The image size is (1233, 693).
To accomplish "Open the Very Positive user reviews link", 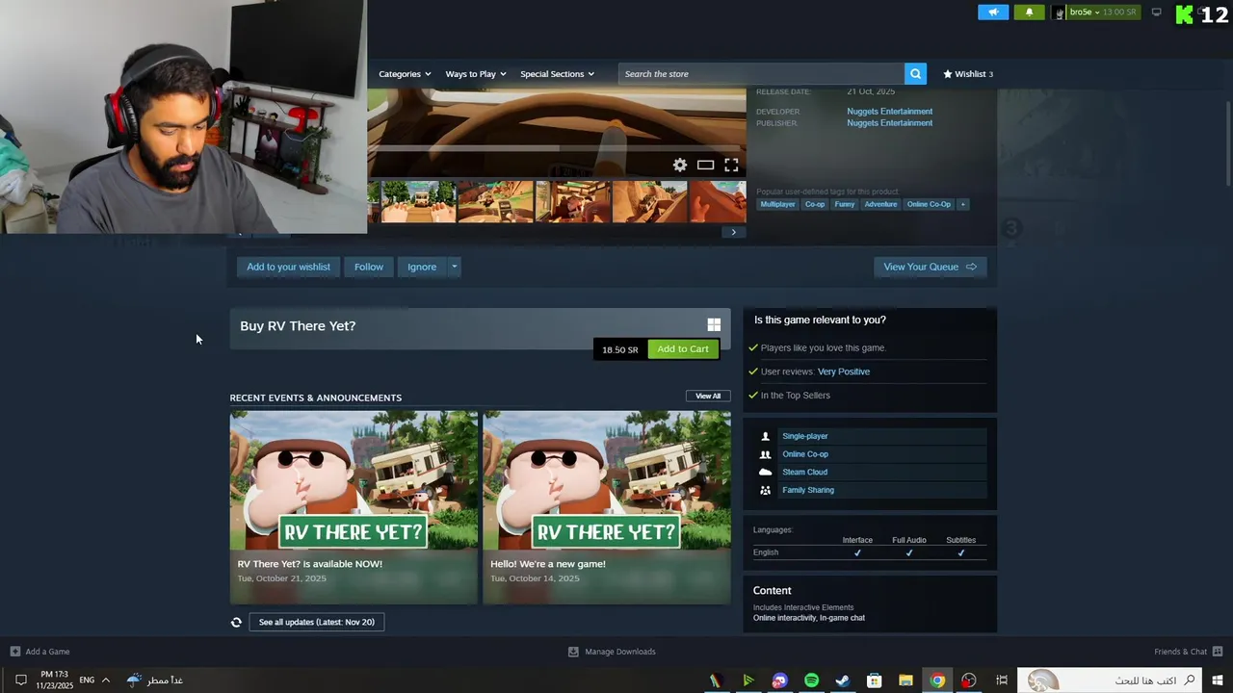I will [844, 372].
